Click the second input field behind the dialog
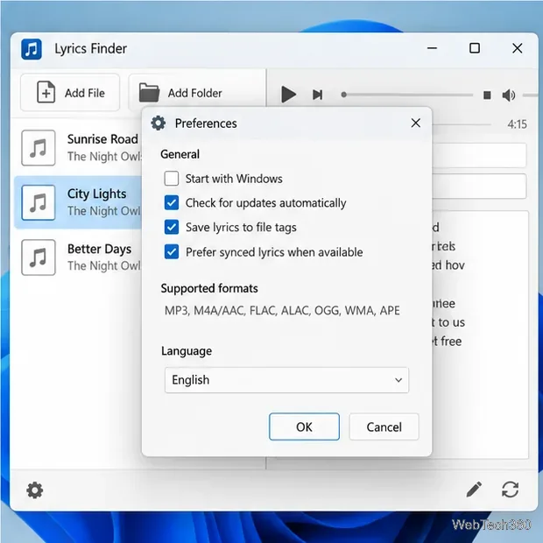The width and height of the screenshot is (543, 543). [x=479, y=187]
